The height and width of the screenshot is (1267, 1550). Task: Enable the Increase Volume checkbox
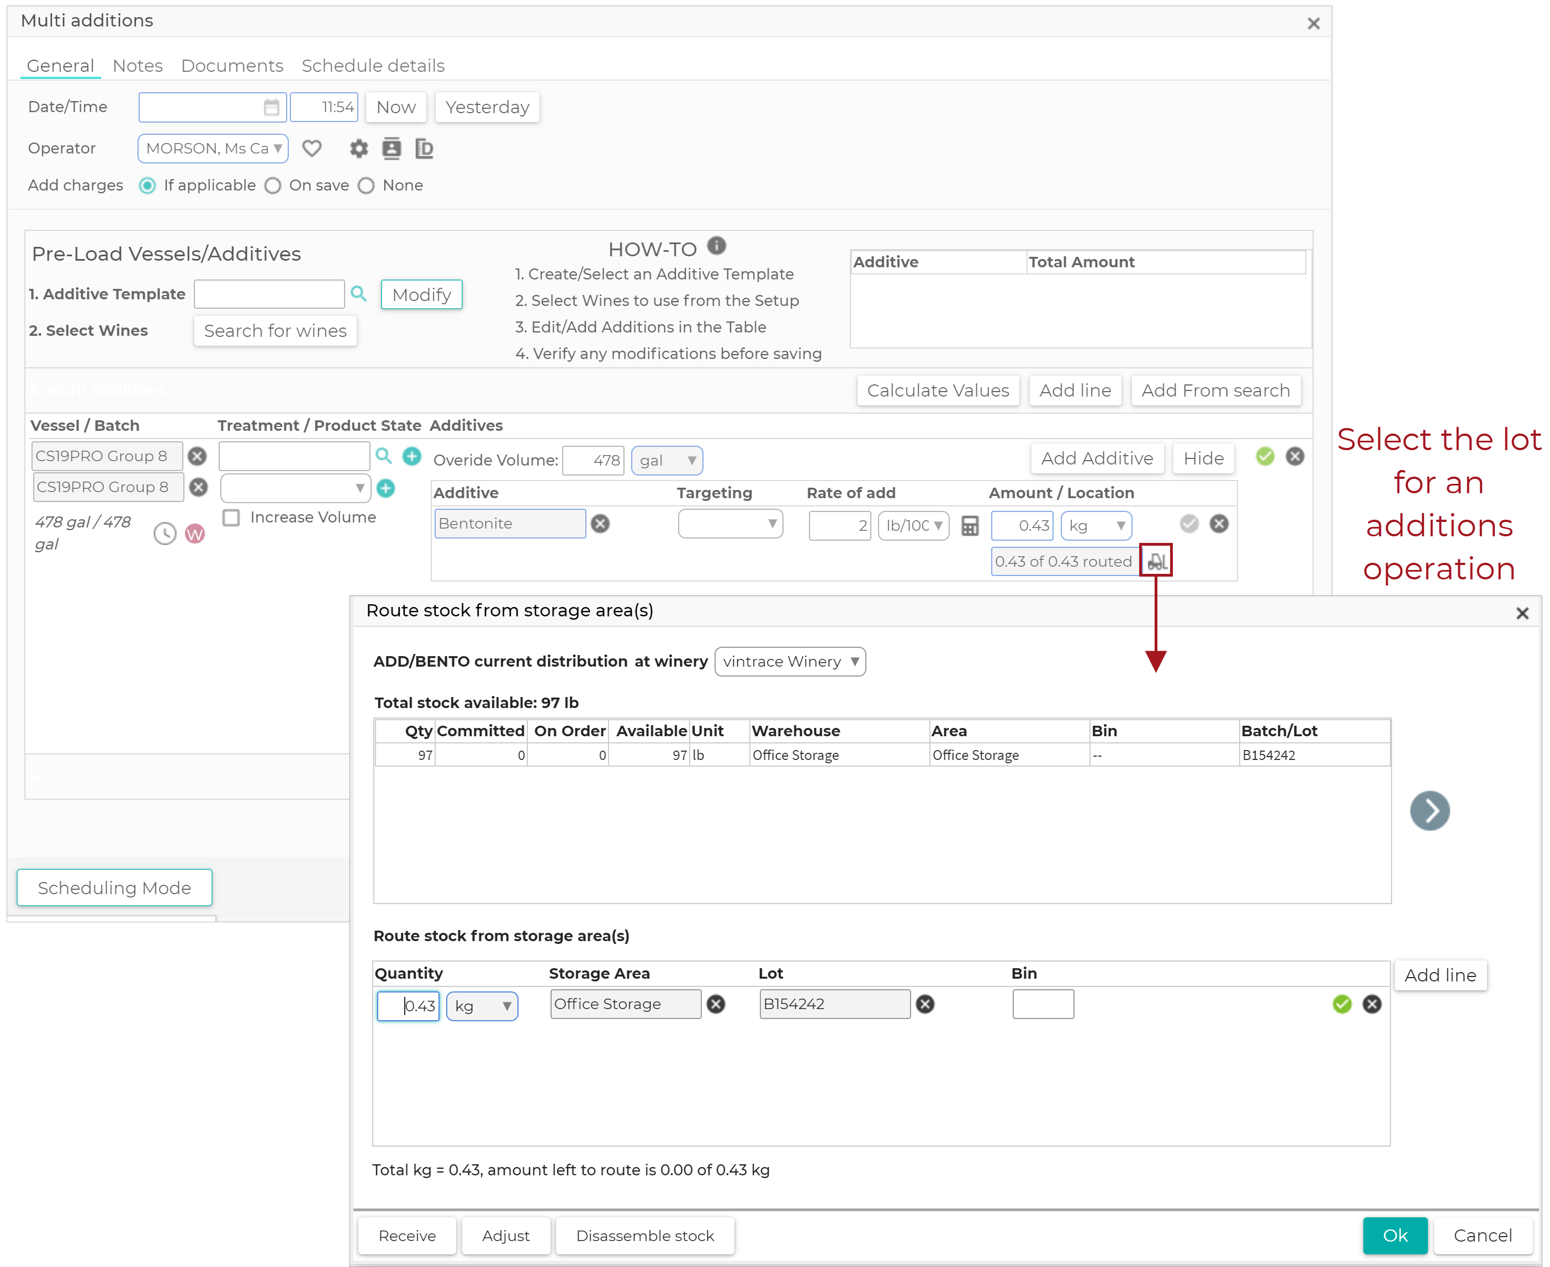231,518
